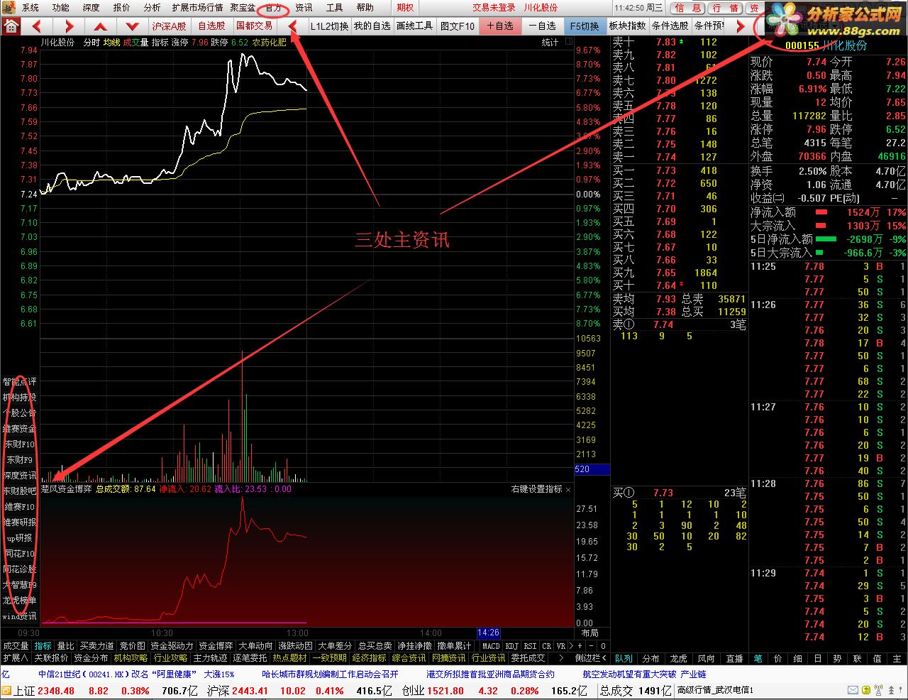Open the 帮助 menu
Image resolution: width=908 pixels, height=700 pixels.
coord(365,8)
